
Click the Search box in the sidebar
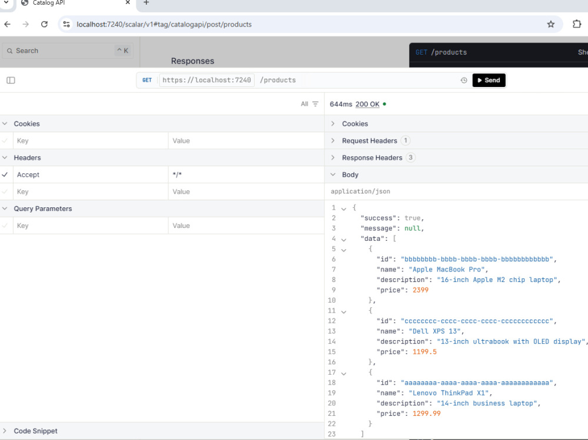[68, 51]
